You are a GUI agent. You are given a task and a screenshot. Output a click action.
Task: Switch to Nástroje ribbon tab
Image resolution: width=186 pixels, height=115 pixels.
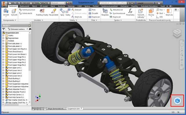tap(71, 6)
